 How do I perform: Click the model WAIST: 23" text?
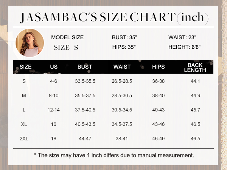click(x=182, y=37)
